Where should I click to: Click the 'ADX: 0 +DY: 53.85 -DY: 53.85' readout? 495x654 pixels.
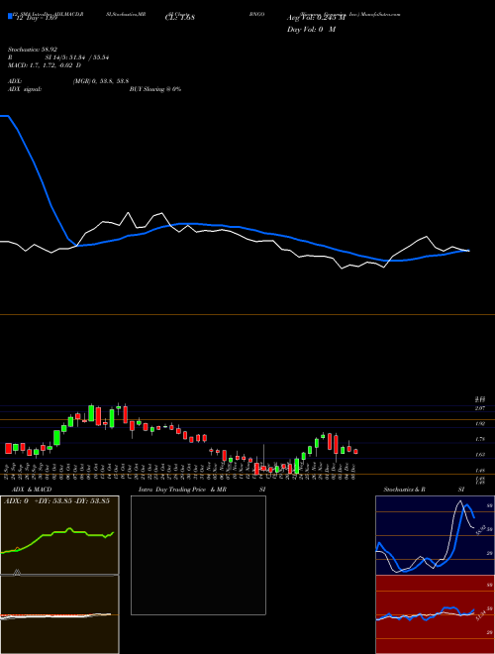(x=56, y=500)
